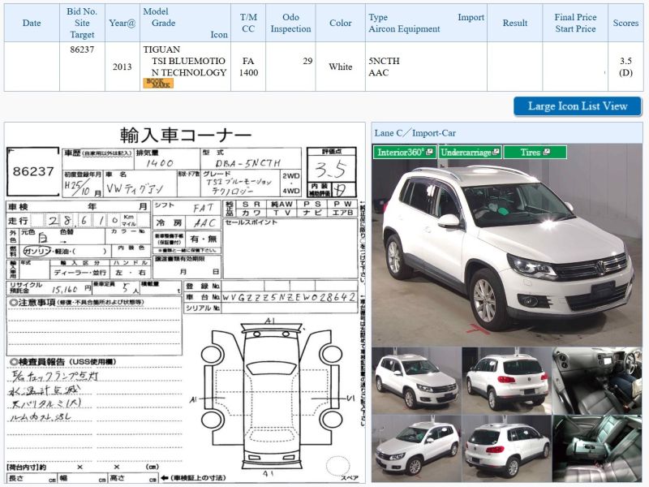Click the Bid No. Site Target header
The width and height of the screenshot is (649, 487).
point(82,23)
